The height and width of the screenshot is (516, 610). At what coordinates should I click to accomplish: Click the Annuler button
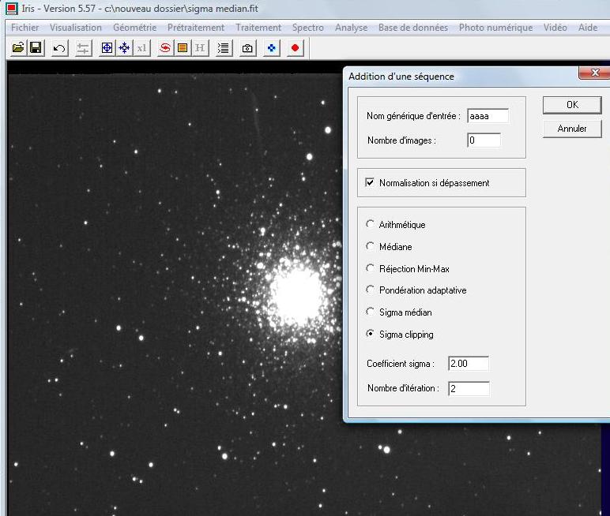[572, 129]
